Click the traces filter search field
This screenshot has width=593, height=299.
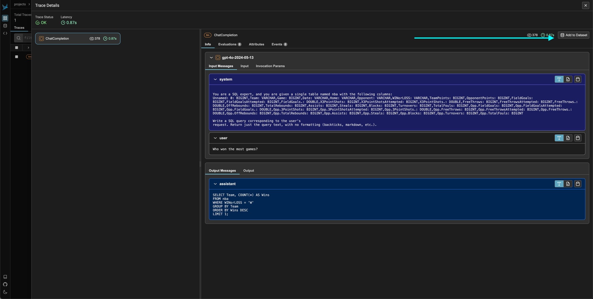tap(27, 38)
